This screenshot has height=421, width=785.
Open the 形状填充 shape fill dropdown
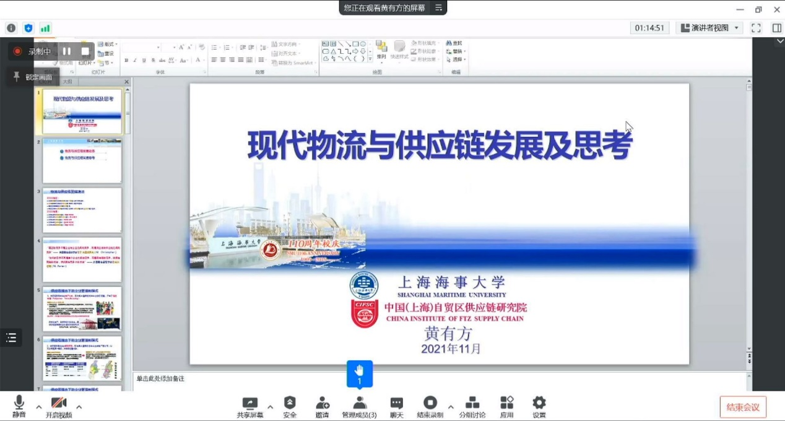point(424,43)
